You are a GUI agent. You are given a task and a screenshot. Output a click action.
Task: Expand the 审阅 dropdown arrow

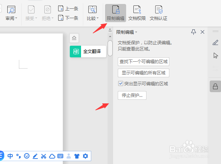pyautogui.click(x=16, y=18)
